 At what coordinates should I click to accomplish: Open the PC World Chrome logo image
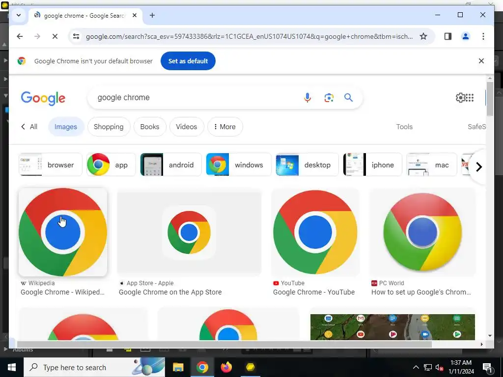[x=422, y=232]
